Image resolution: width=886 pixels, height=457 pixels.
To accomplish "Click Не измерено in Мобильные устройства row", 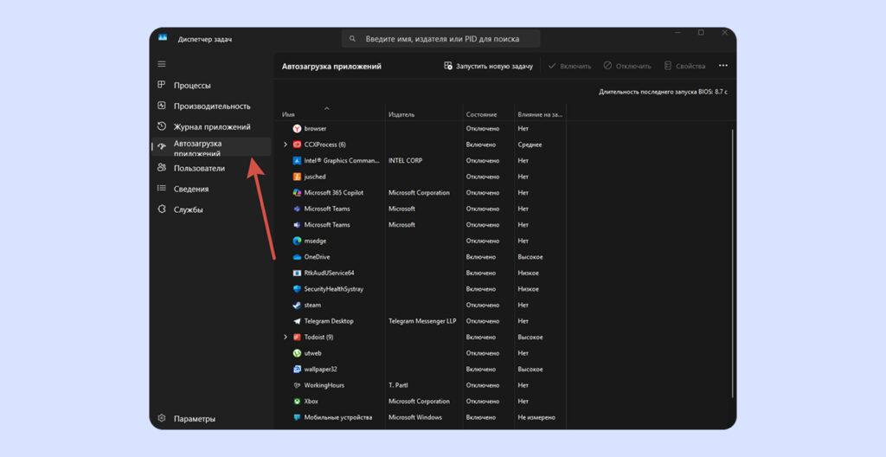I will [x=536, y=417].
